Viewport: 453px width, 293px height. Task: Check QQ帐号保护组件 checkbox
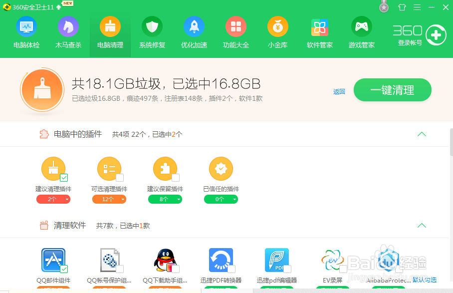click(x=120, y=269)
